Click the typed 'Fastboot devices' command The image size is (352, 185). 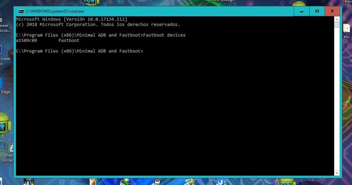click(x=164, y=35)
